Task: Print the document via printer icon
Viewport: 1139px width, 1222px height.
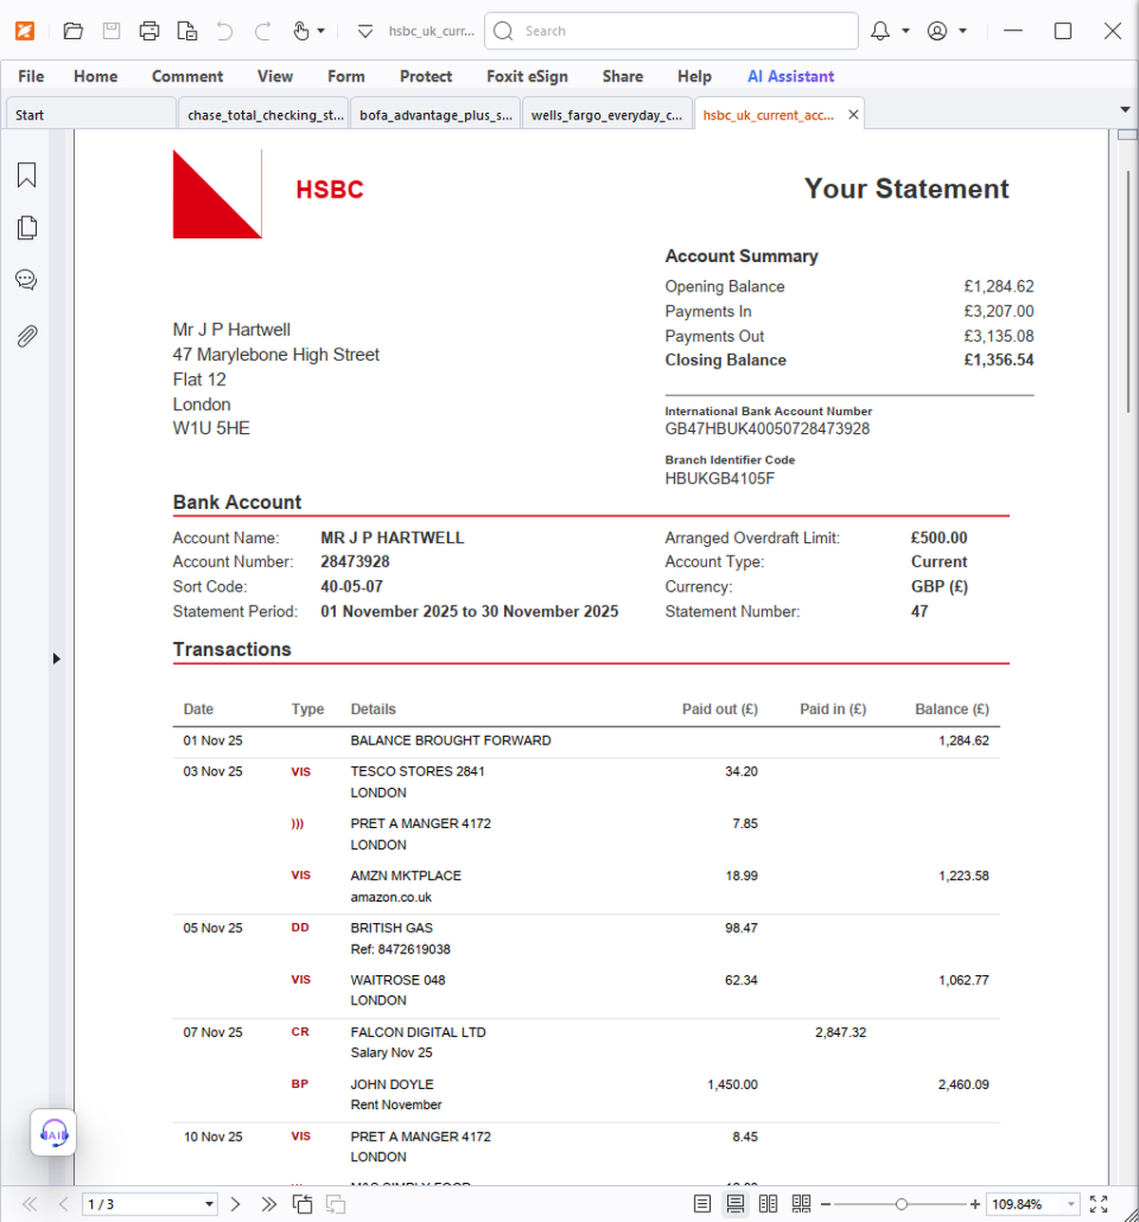Action: [x=149, y=30]
